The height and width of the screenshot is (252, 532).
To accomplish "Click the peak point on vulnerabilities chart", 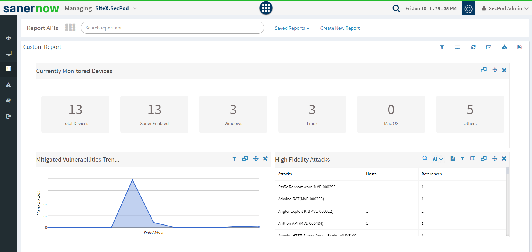I will point(132,180).
